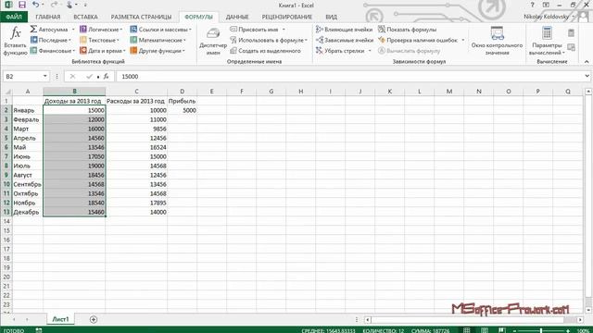Expand Define Name dropdown arrow
The height and width of the screenshot is (333, 593).
click(284, 30)
